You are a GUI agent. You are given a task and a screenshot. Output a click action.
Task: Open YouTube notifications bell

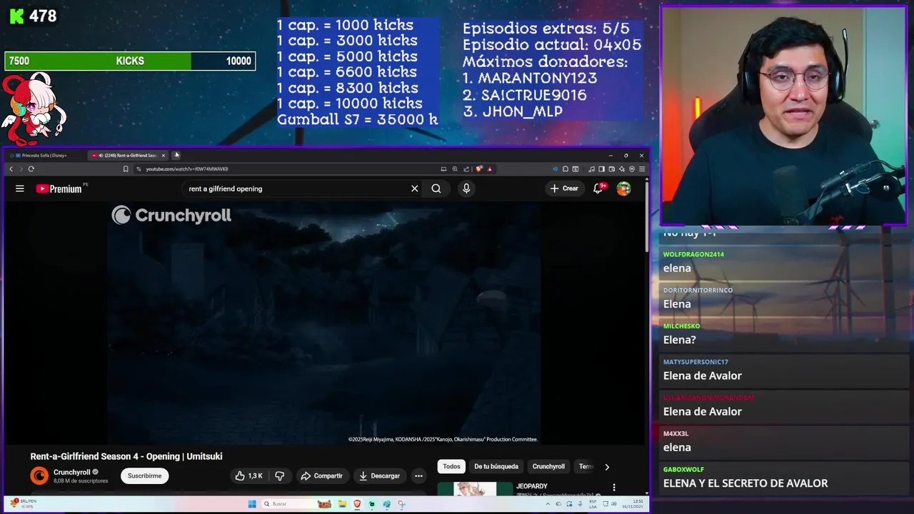pos(598,188)
